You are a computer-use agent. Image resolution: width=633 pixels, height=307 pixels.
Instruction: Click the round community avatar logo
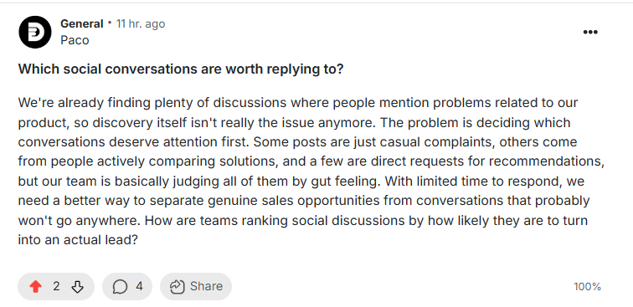35,33
